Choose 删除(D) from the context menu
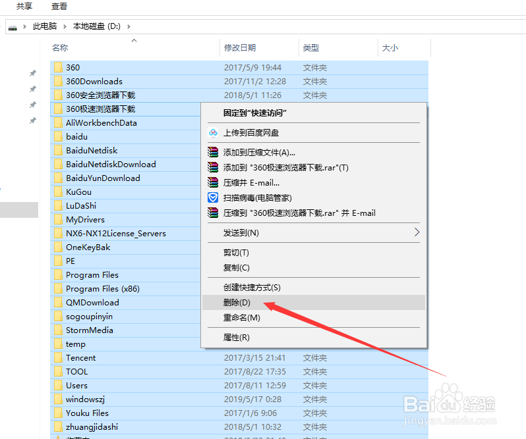Image resolution: width=526 pixels, height=439 pixels. pos(314,302)
